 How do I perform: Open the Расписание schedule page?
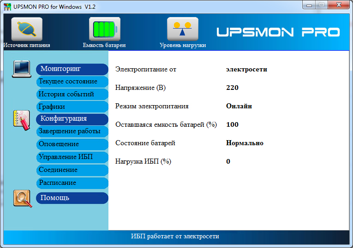[72, 183]
